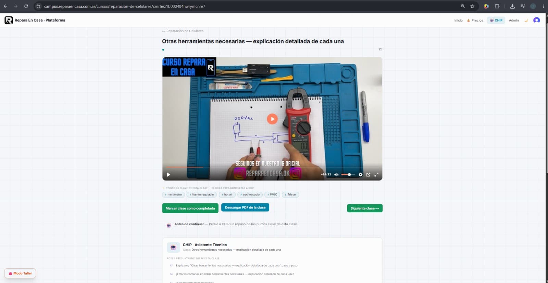Viewport: 548px width, 283px height.
Task: Ask CHIP about the hot air term
Action: 227,194
